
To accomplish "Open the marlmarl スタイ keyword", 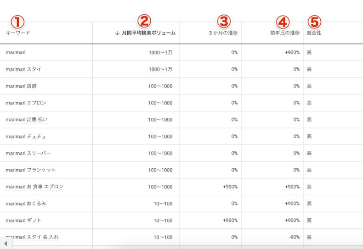I will (x=23, y=69).
